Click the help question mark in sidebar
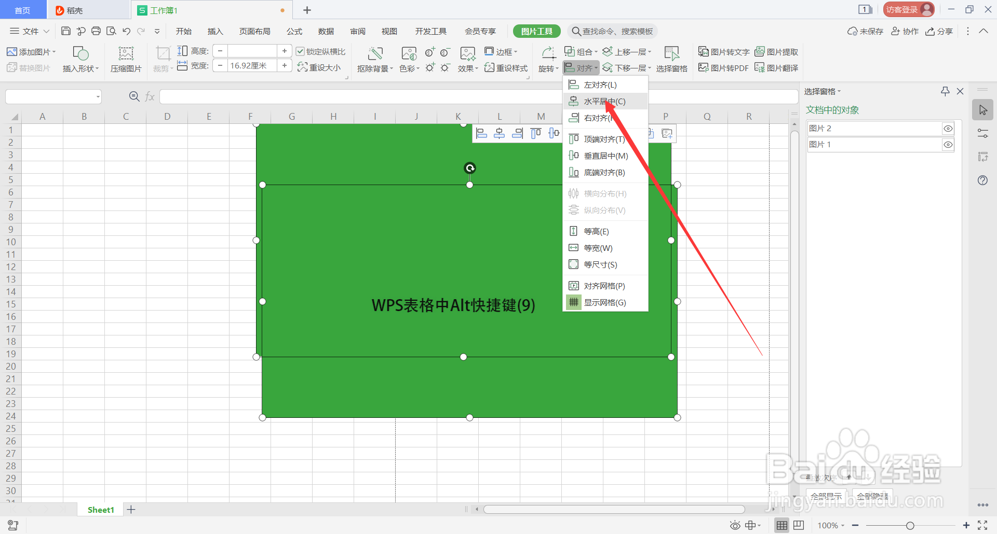 (982, 180)
